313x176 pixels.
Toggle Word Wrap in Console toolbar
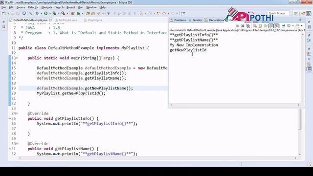tap(266, 26)
